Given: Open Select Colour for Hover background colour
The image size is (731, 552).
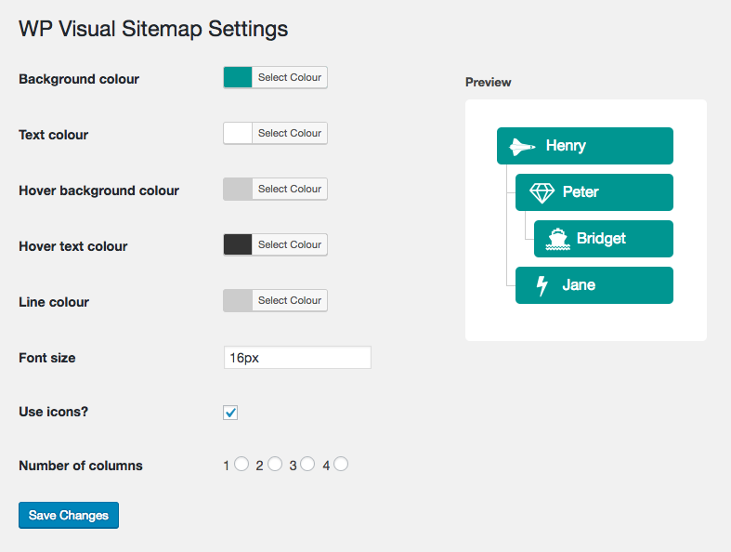Looking at the screenshot, I should click(x=290, y=189).
